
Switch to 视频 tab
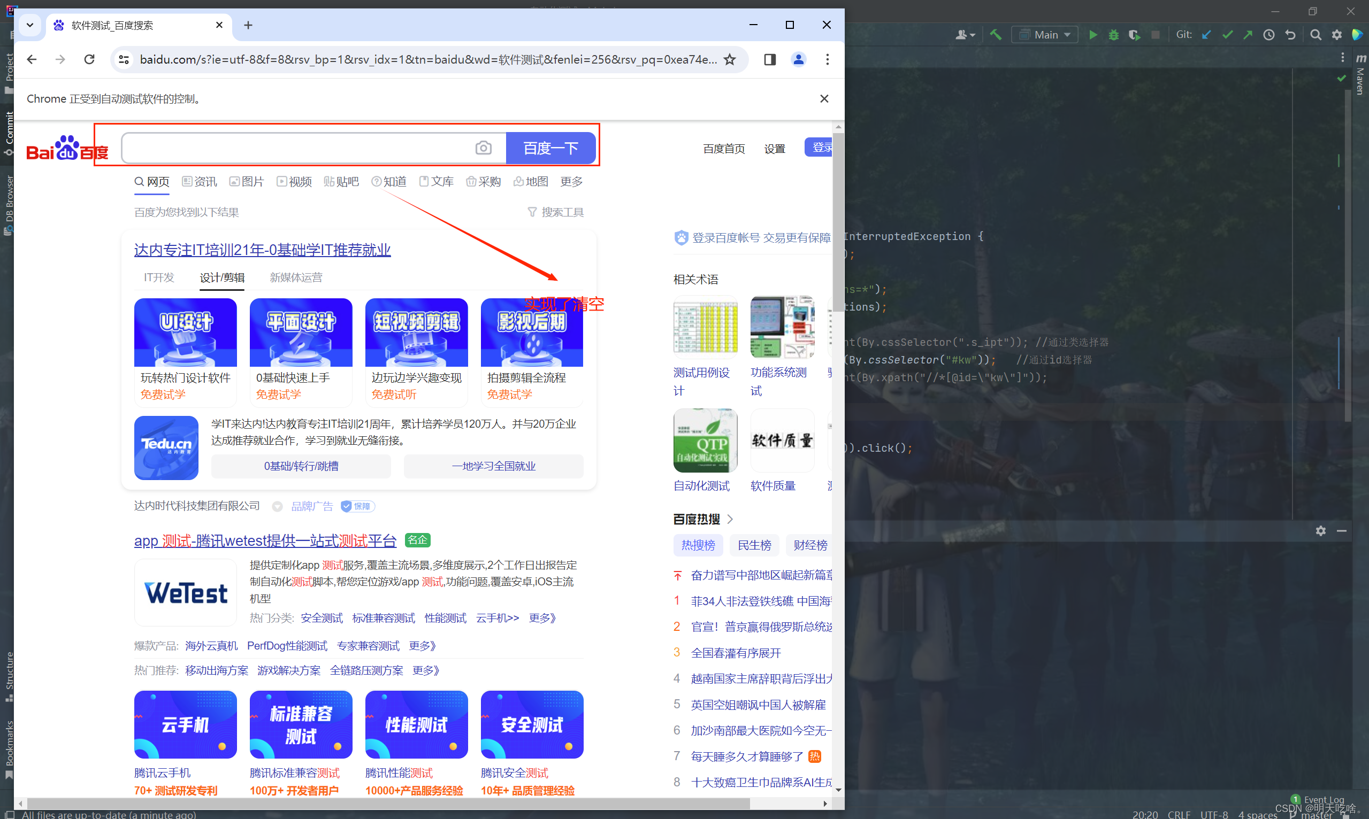tap(294, 182)
